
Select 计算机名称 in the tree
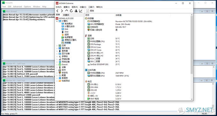pos(68,27)
